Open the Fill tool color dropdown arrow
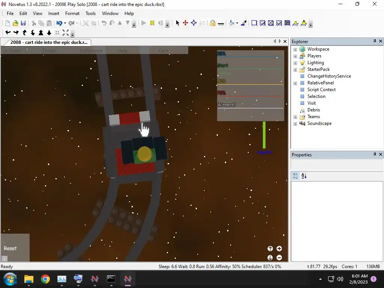384x288 pixels. pyautogui.click(x=237, y=23)
